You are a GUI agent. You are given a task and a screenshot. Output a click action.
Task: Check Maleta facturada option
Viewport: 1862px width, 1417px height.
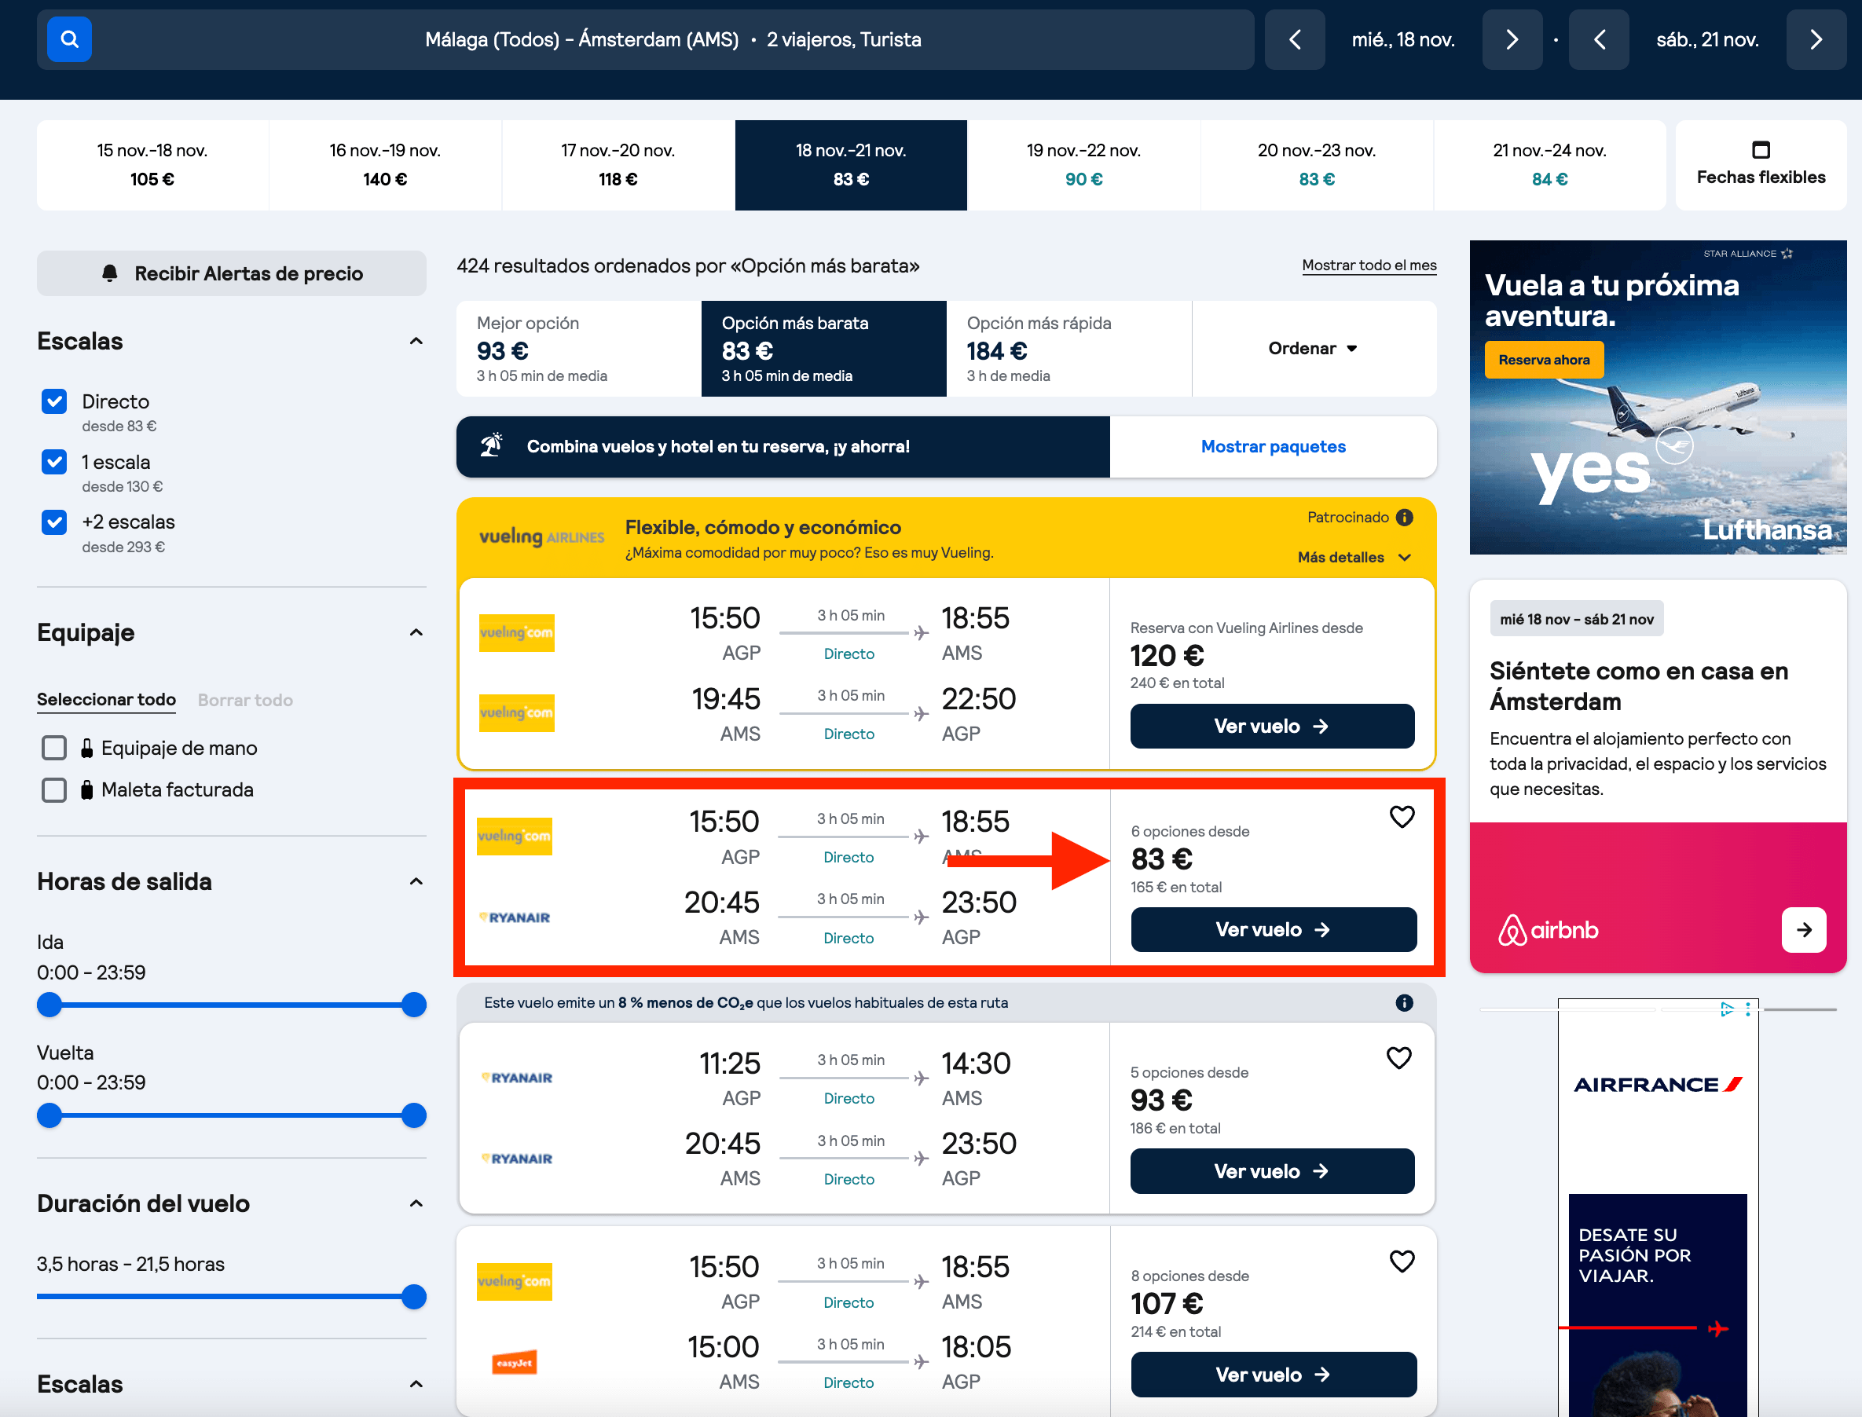click(54, 789)
